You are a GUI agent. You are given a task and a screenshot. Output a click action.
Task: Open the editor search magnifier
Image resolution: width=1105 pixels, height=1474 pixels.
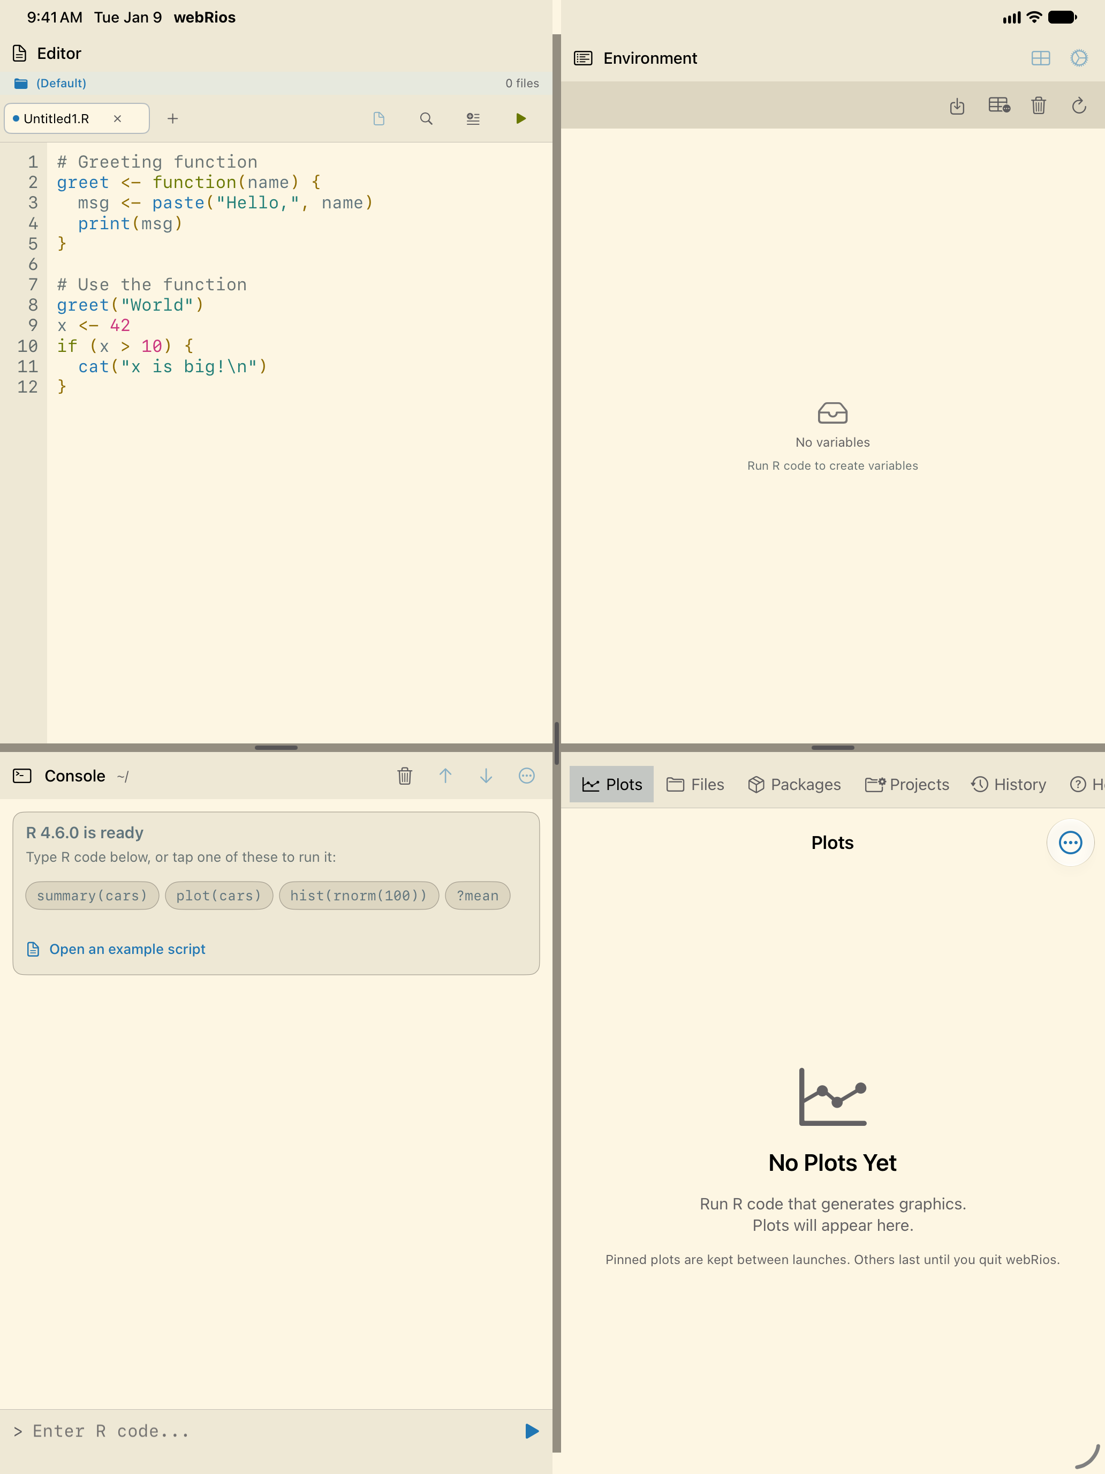426,118
